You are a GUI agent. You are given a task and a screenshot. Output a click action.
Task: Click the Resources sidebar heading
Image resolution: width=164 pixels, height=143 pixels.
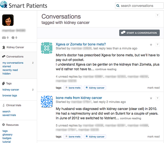click(12, 125)
